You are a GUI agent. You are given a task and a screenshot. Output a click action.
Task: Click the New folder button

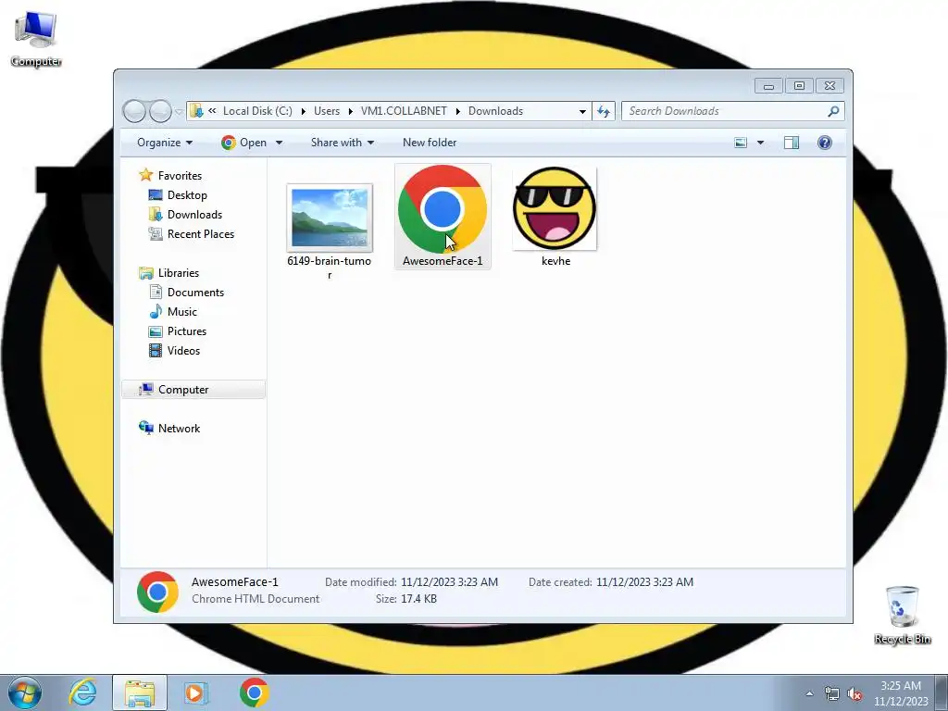pyautogui.click(x=430, y=143)
